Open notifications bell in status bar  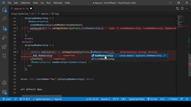coord(187,99)
